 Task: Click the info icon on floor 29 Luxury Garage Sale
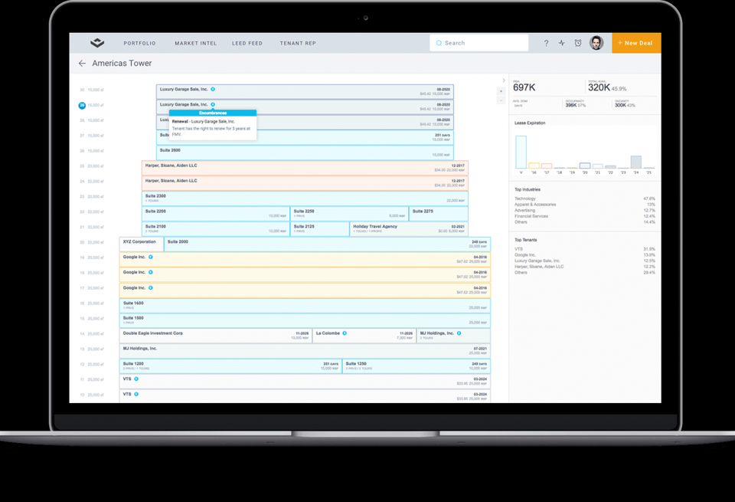[213, 105]
